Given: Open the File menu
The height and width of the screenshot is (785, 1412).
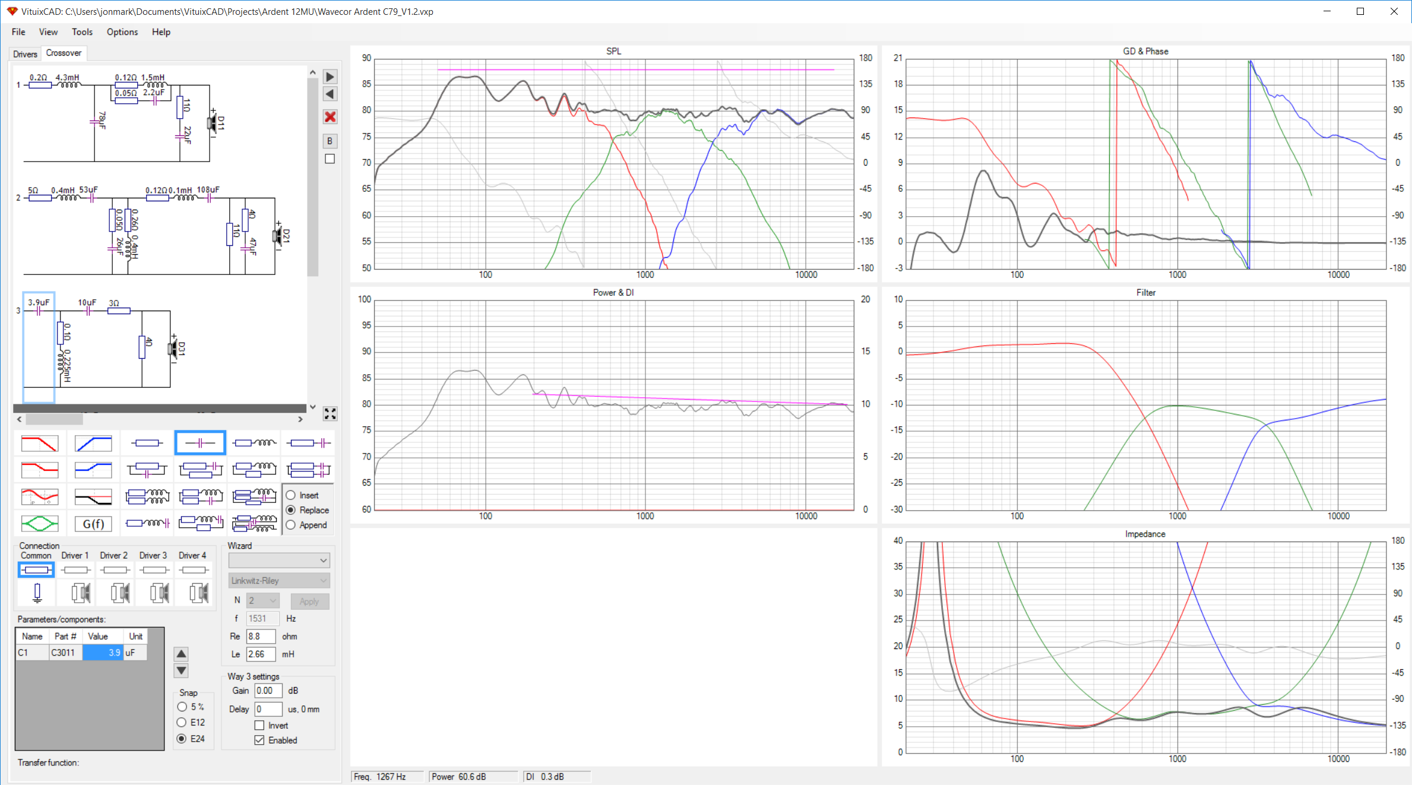Looking at the screenshot, I should pos(18,32).
